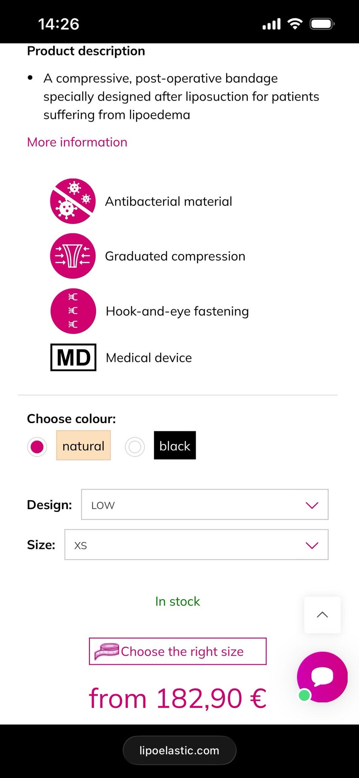
Task: Tap the lipoelastic.com address bar
Action: pos(179,750)
